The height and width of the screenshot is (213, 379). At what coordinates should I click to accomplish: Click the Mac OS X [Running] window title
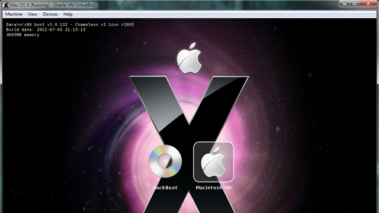[53, 5]
